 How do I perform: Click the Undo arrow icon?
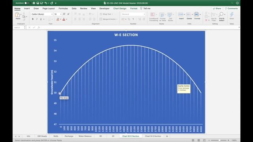click(46, 3)
